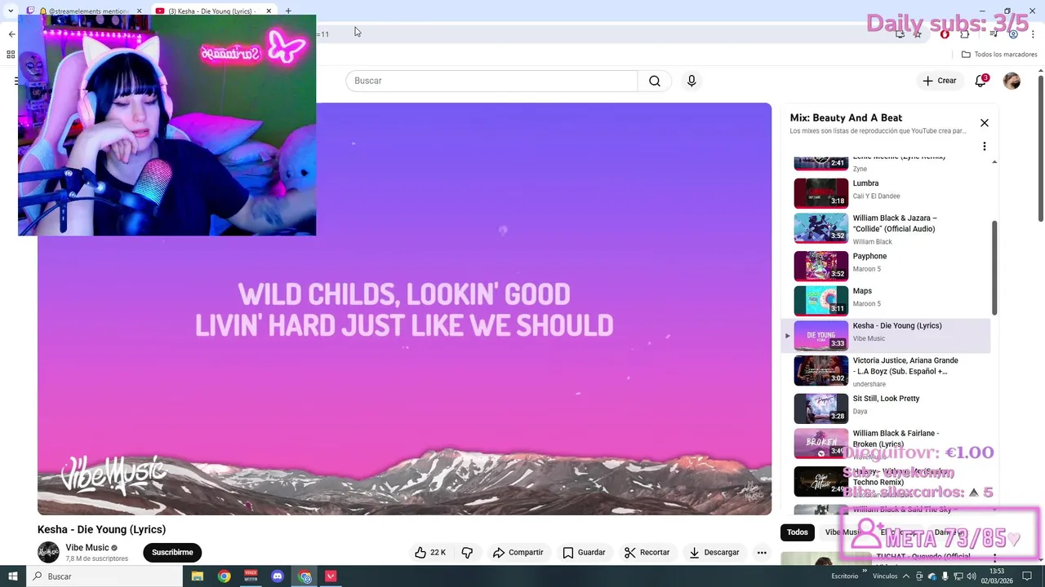Open Chrome apps grid icon in bookmarks bar

click(11, 55)
